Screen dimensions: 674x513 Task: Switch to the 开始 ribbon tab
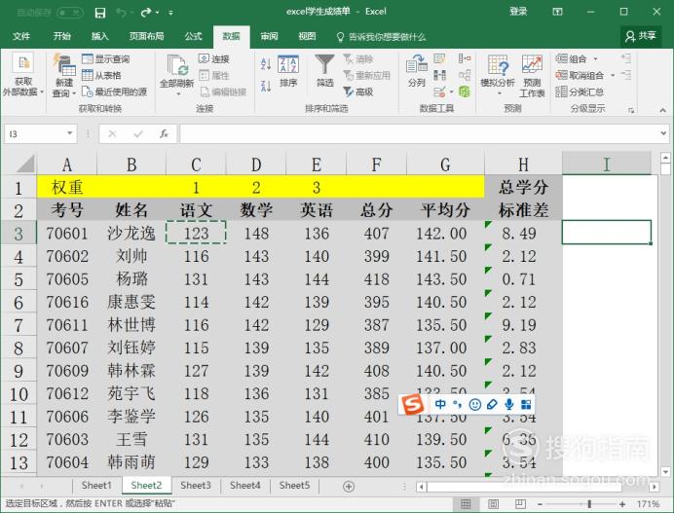click(x=62, y=36)
